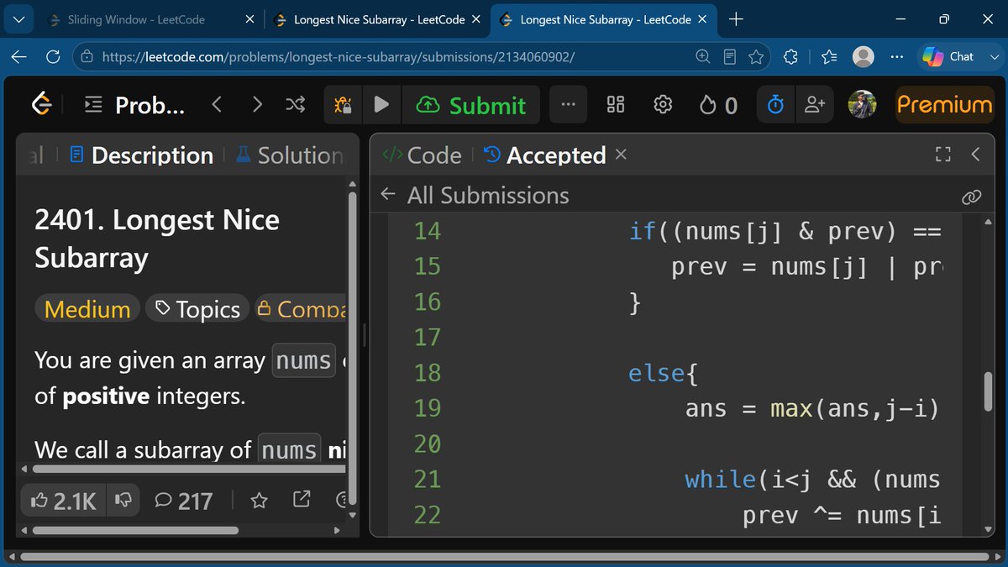This screenshot has width=1008, height=567.
Task: Switch to the Description tab
Action: [142, 155]
